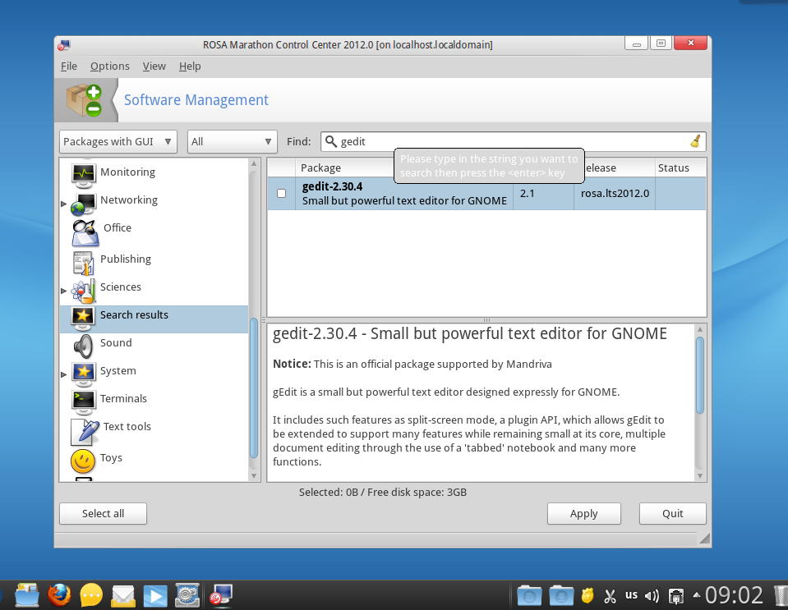Click the window resize grip corner

tap(704, 539)
